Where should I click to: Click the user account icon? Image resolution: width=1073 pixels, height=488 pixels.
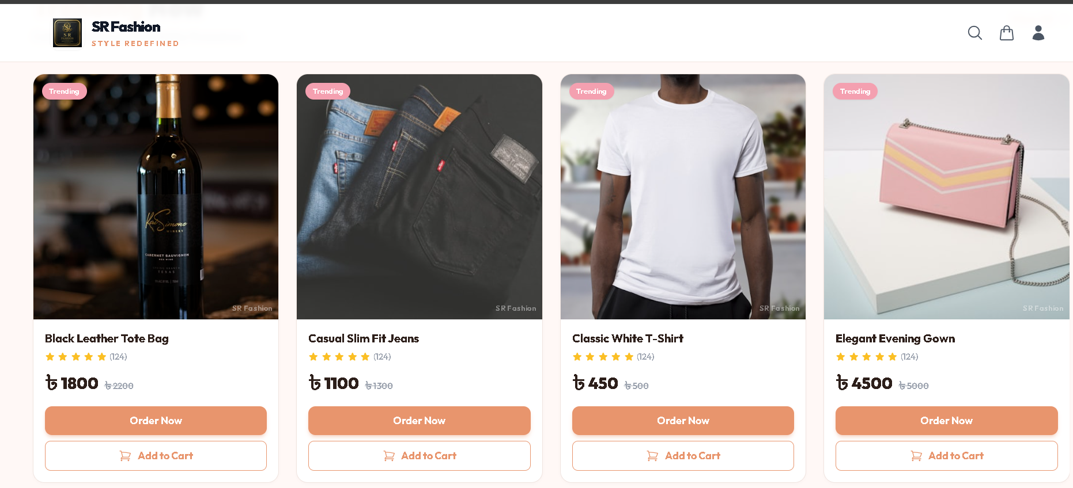pos(1038,33)
